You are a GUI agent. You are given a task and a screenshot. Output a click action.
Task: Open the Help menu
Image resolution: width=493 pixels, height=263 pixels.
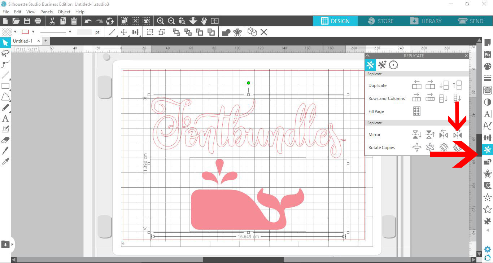(x=80, y=12)
